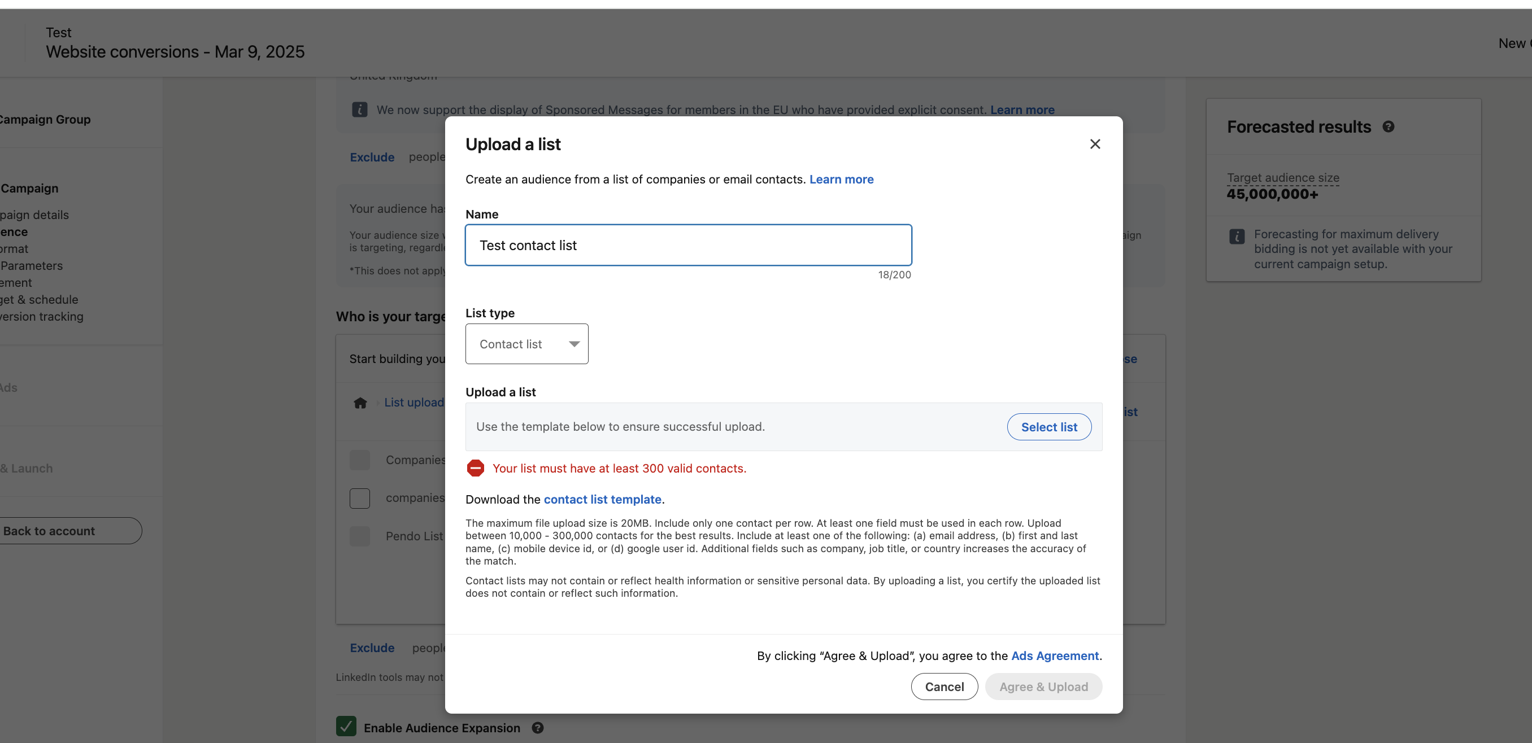This screenshot has height=743, width=1532.
Task: Click the Select list button
Action: [x=1048, y=427]
